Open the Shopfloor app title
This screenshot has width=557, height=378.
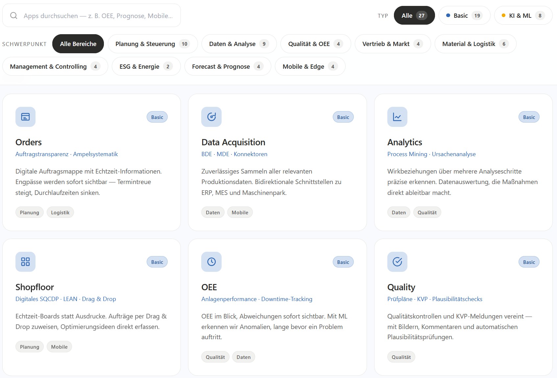tap(35, 287)
